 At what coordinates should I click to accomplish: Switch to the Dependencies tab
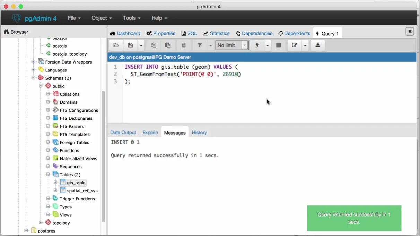[254, 33]
